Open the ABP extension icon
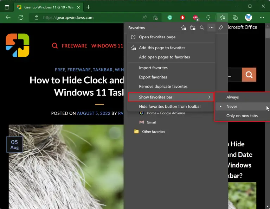Image resolution: width=270 pixels, height=209 pixels. click(x=195, y=18)
